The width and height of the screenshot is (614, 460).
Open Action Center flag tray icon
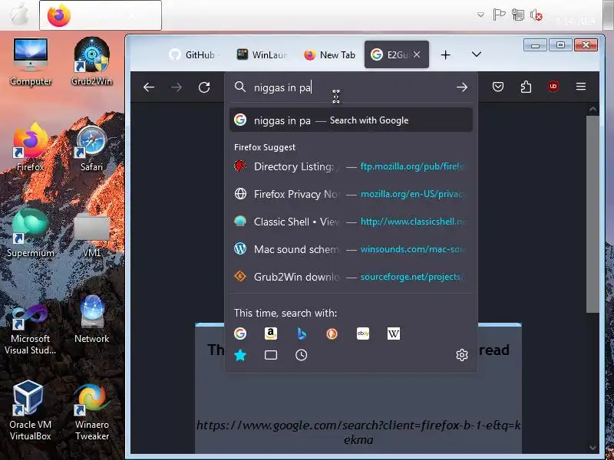coord(498,15)
